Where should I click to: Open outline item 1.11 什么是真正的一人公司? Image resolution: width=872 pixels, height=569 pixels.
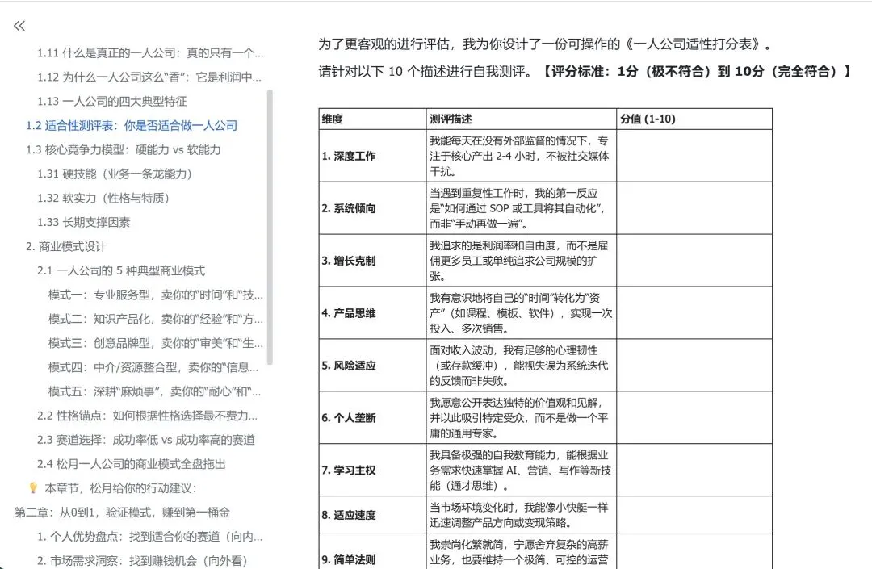(150, 52)
